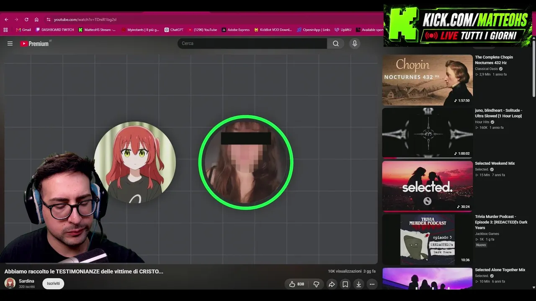536x301 pixels.
Task: Open the Chopin Nocturnes 432 Hz thumbnail
Action: coord(427,80)
